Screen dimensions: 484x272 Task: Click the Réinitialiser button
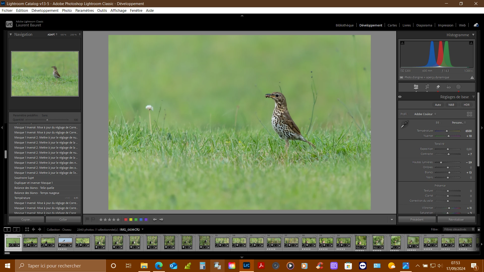(x=456, y=219)
